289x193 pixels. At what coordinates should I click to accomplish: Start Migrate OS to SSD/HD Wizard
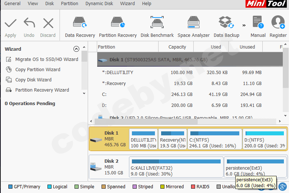tap(42, 59)
